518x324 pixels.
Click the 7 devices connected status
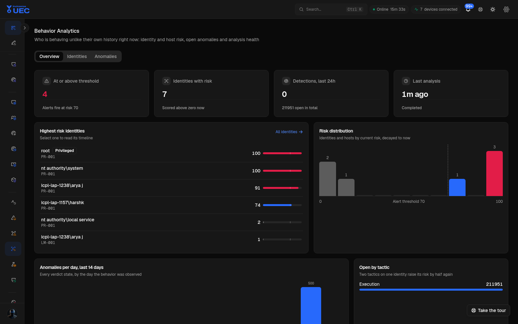click(x=436, y=9)
